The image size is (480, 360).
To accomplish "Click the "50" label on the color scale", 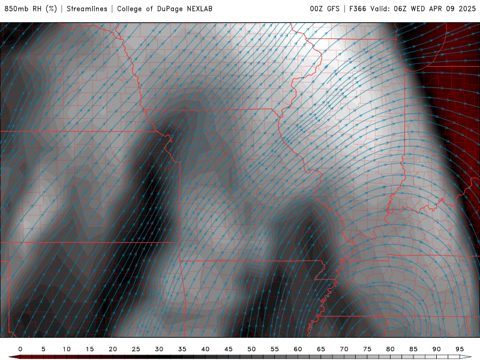I will coord(251,349).
